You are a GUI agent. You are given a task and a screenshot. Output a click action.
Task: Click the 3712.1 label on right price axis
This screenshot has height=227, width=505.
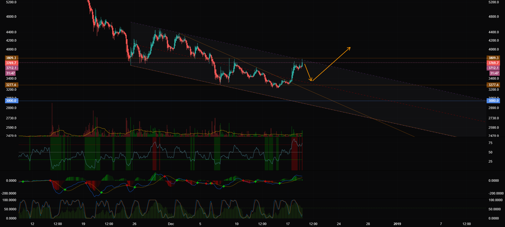click(x=493, y=68)
